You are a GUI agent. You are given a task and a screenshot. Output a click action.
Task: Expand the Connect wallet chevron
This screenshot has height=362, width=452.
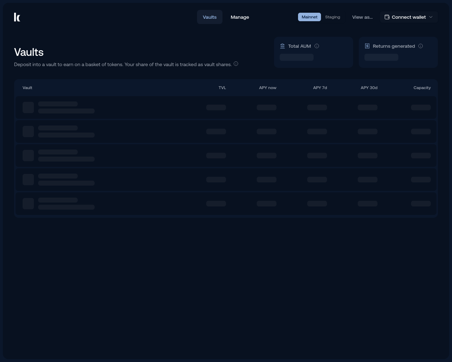[x=431, y=17]
